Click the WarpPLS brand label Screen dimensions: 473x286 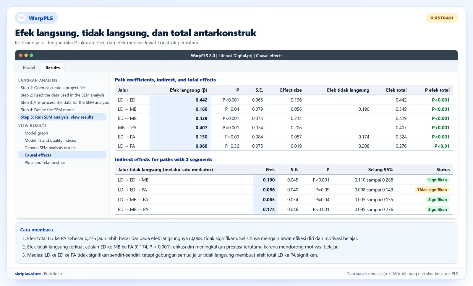41,18
